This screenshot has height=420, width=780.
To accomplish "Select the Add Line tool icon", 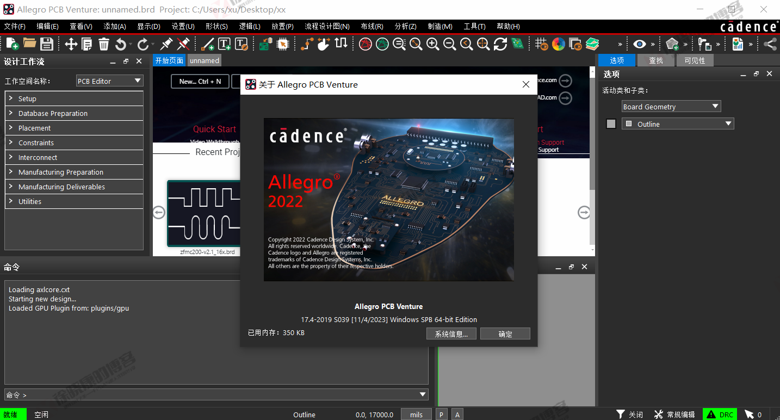I will tap(208, 44).
